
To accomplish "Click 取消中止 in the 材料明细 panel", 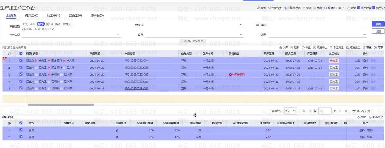I will point(376,117).
